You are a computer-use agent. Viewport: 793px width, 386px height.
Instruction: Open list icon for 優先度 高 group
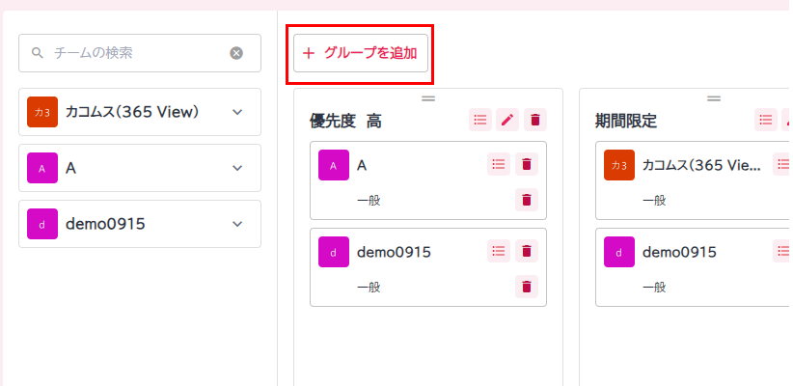pyautogui.click(x=479, y=120)
